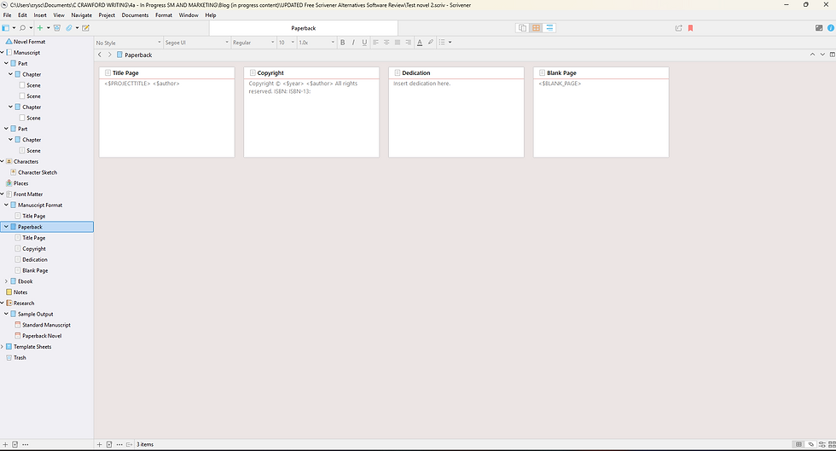Viewport: 836px width, 451px height.
Task: Select the Title Page index card
Action: 167,112
